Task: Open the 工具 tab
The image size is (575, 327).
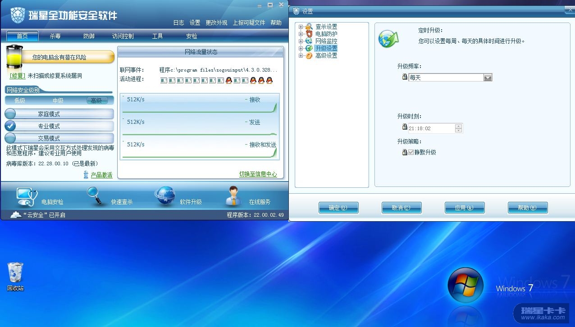Action: tap(157, 36)
